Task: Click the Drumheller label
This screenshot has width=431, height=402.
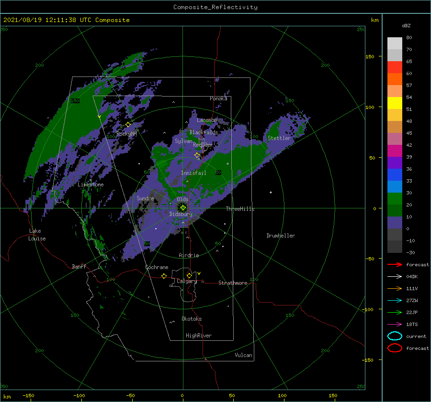Action: tap(281, 236)
